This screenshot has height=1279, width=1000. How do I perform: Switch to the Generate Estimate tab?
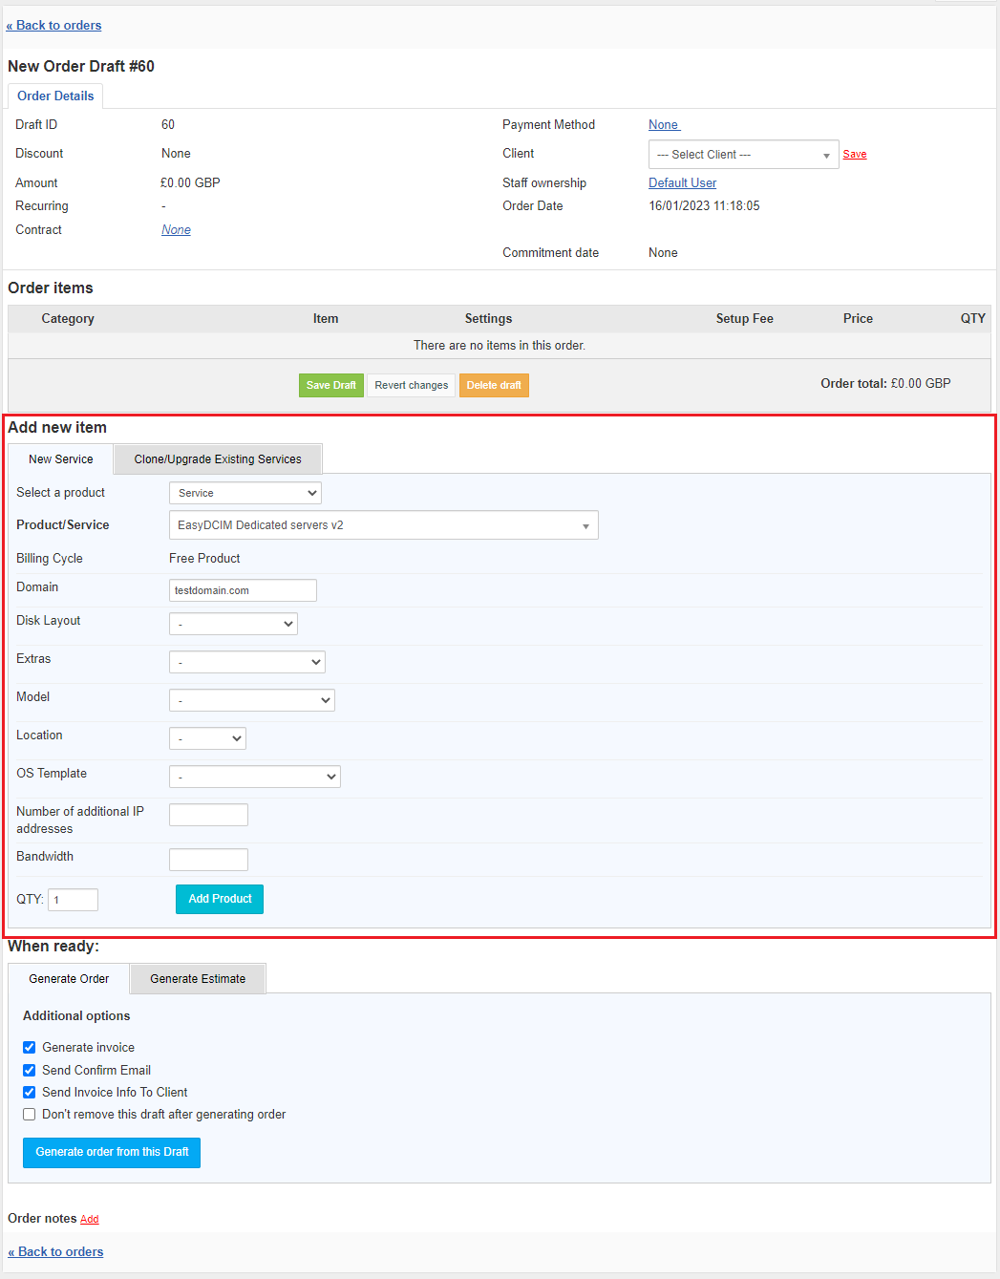click(198, 979)
